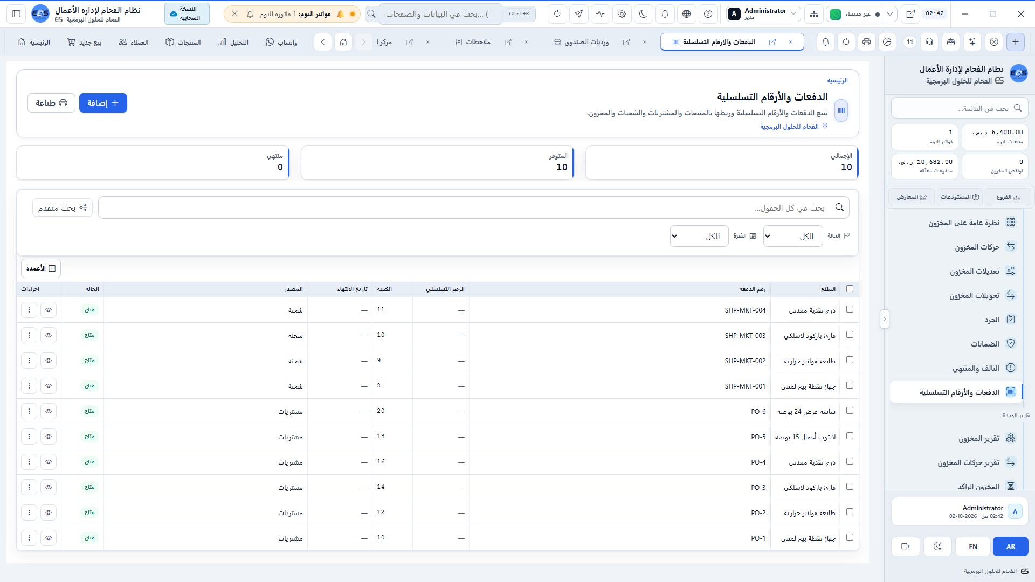Check the row PO-1 checkbox
Image resolution: width=1035 pixels, height=582 pixels.
pyautogui.click(x=850, y=537)
